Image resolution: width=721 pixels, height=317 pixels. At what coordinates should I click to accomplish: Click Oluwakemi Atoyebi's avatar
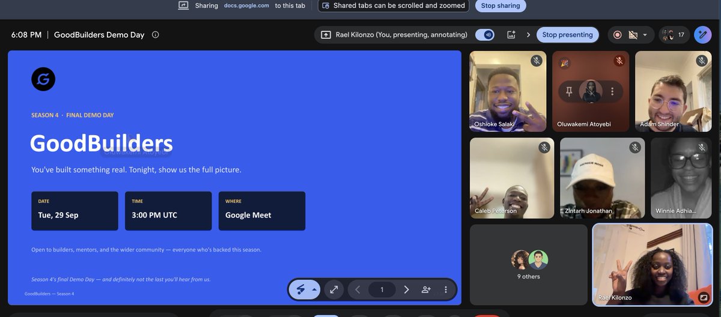(x=591, y=91)
